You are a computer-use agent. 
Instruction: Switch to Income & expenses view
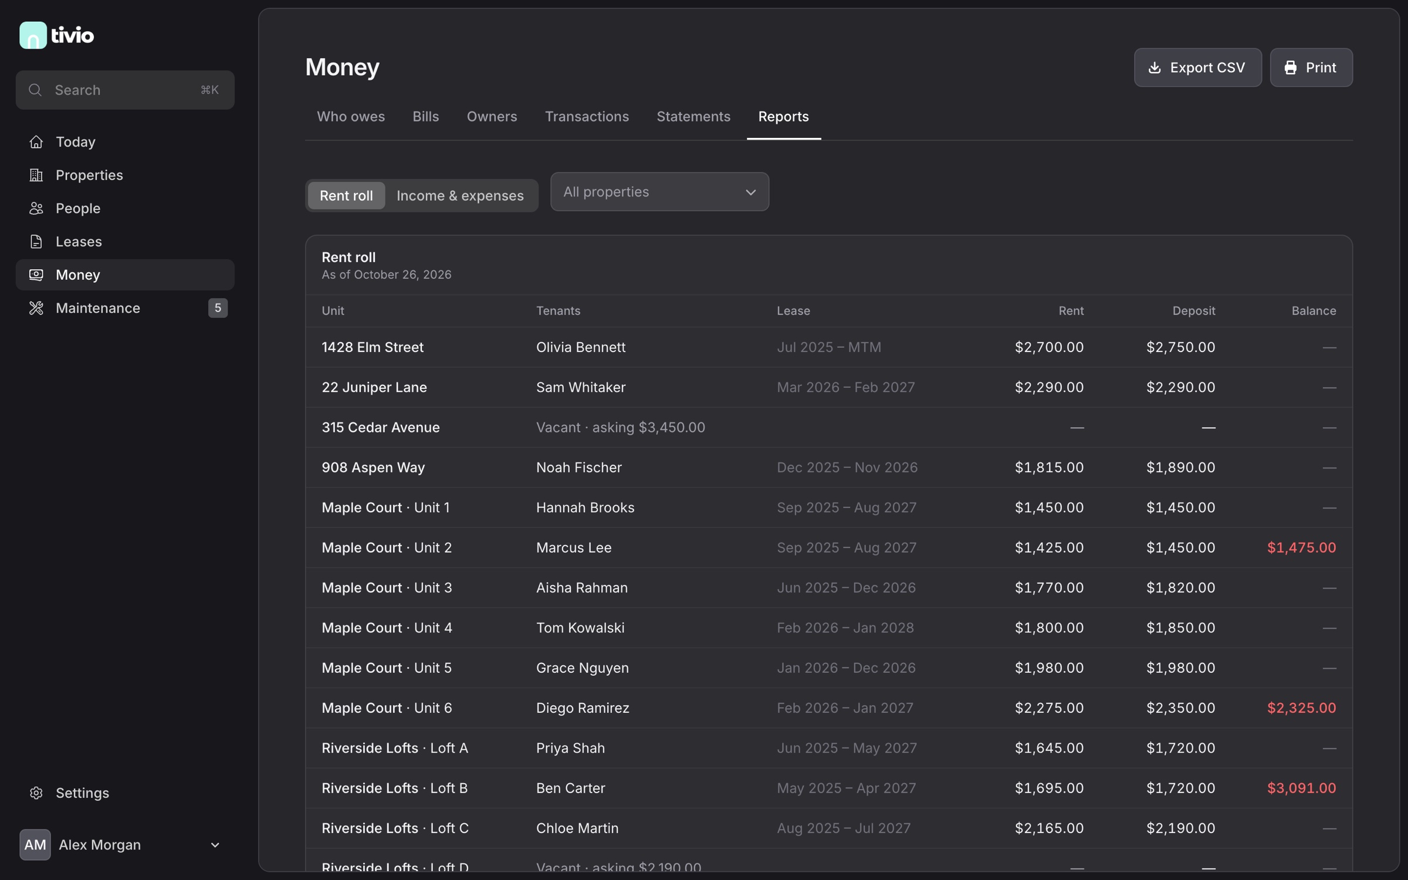pyautogui.click(x=460, y=195)
